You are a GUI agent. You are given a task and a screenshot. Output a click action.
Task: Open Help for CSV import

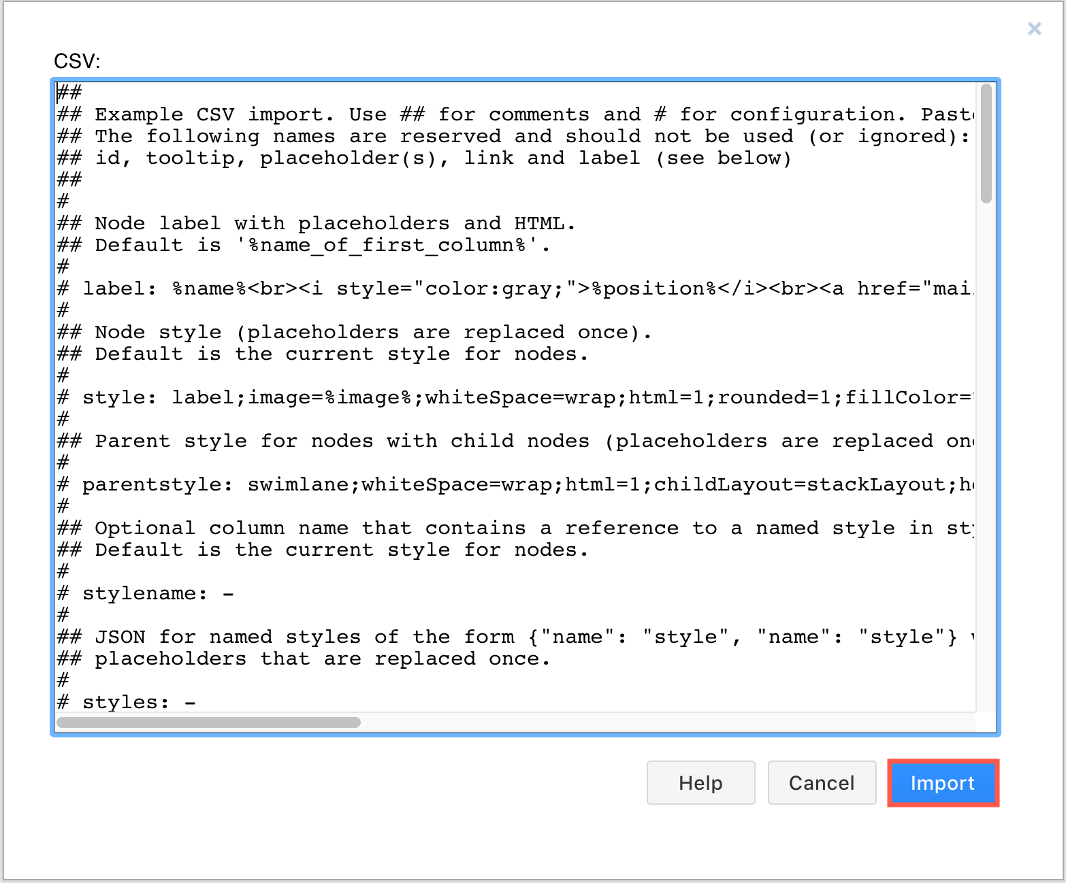pos(700,783)
